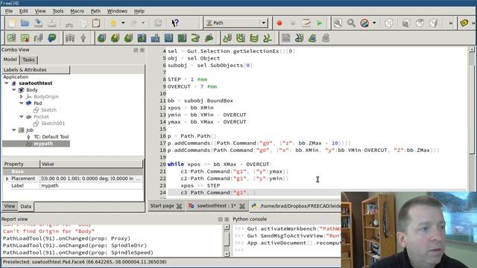Open the File menu
Image resolution: width=477 pixels, height=268 pixels.
pyautogui.click(x=9, y=11)
